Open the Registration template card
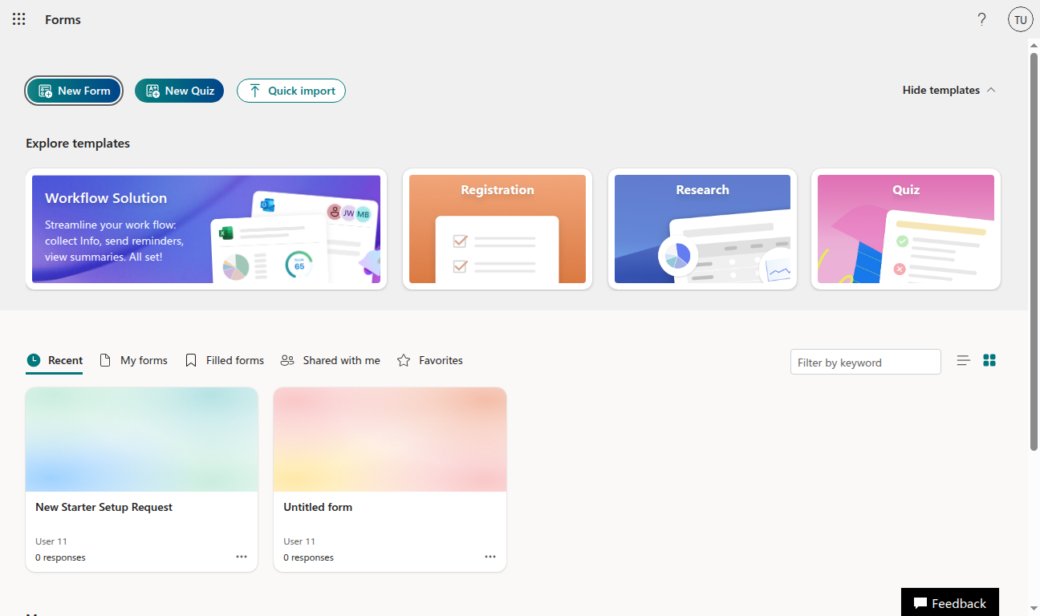The image size is (1040, 616). [x=498, y=229]
